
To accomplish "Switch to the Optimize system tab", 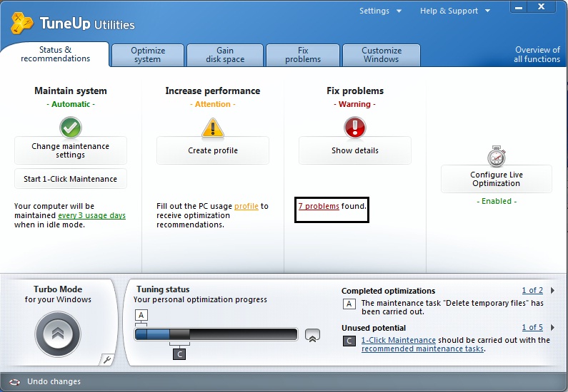I will click(x=148, y=55).
